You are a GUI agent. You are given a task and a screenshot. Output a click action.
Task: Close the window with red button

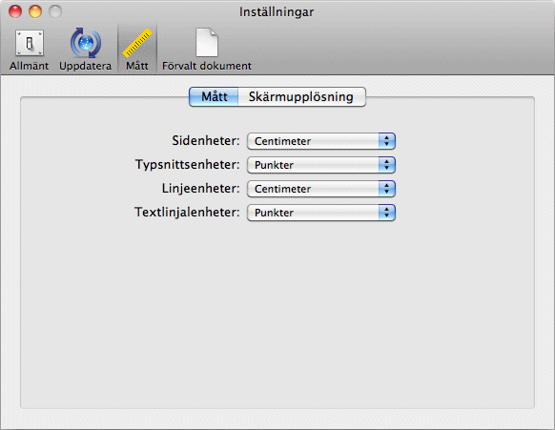tap(15, 11)
